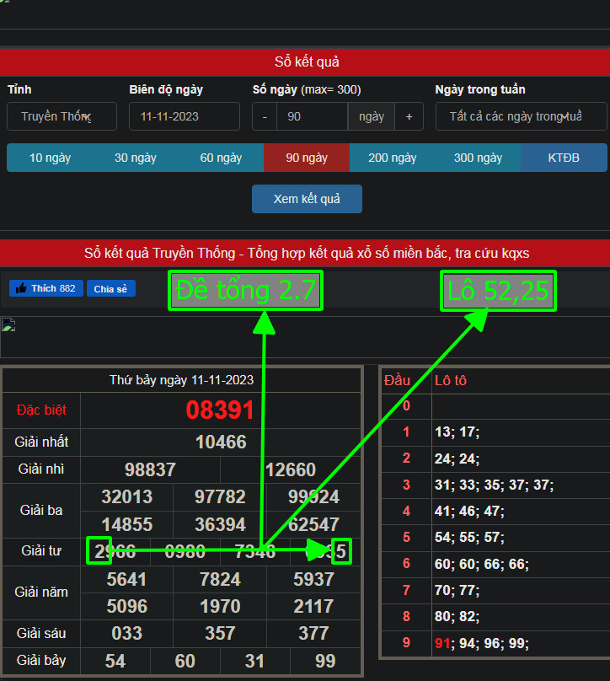Click the green Lô 52,25 annotation box
Image resolution: width=610 pixels, height=681 pixels.
[499, 291]
